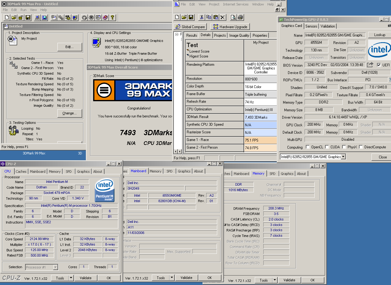
Task: Click the project document icon beside My Project
Action: [x=12, y=40]
